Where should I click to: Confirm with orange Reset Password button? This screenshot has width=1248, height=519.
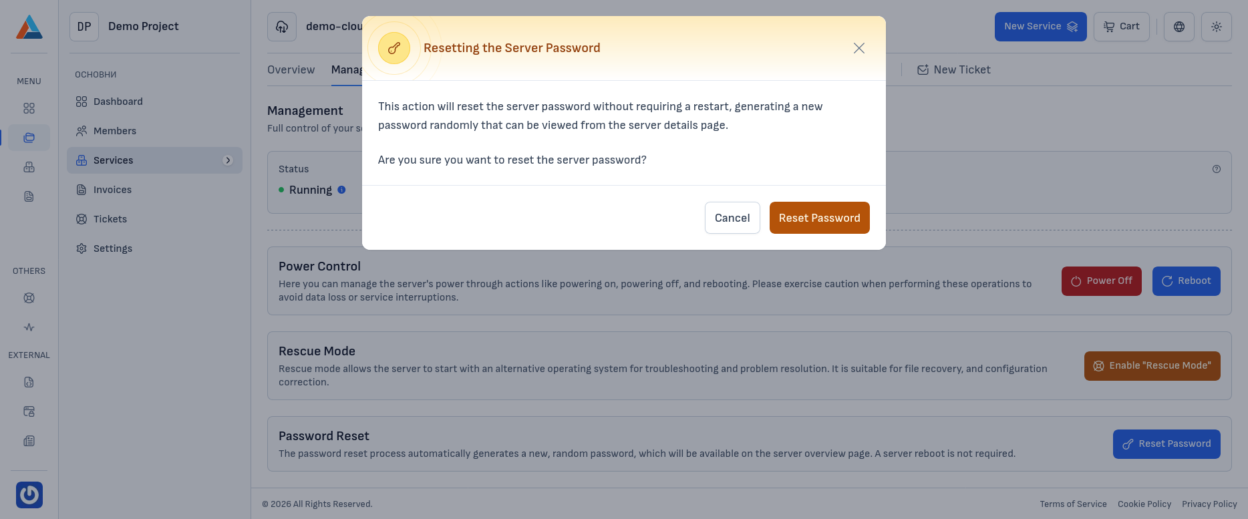click(819, 218)
